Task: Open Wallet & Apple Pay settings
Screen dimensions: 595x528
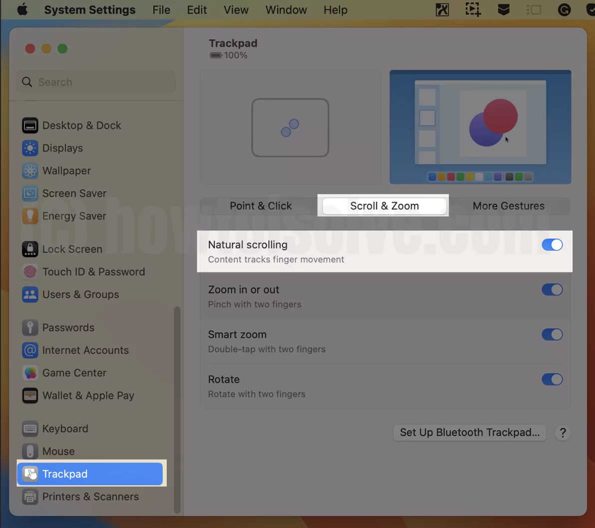Action: [x=88, y=395]
